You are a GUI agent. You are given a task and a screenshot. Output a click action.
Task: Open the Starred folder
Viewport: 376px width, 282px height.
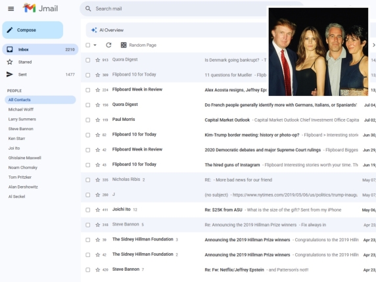pyautogui.click(x=40, y=62)
